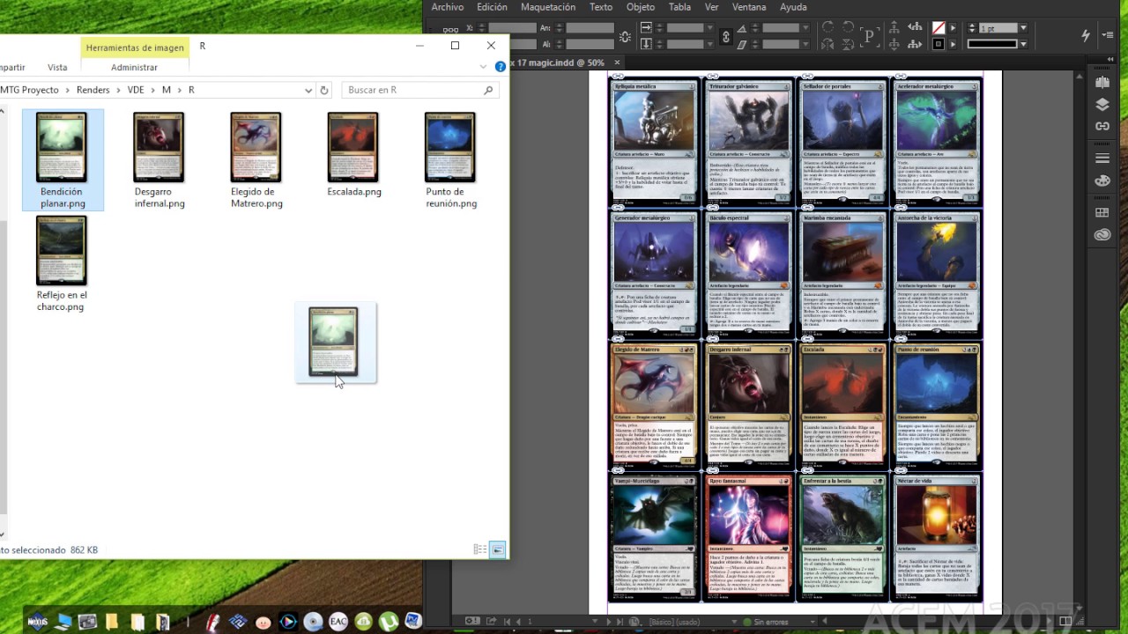Select the Punto de reunión.png file

[x=450, y=160]
